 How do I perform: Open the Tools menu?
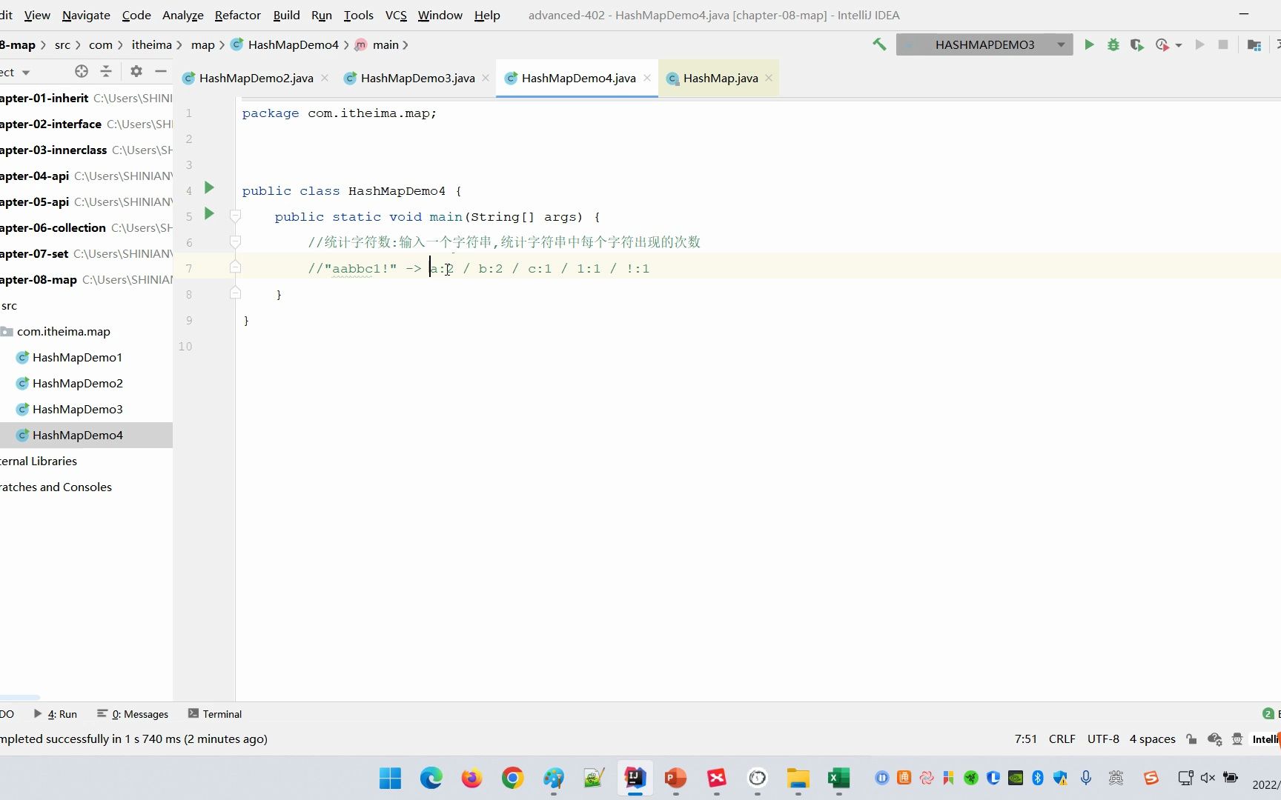(358, 15)
